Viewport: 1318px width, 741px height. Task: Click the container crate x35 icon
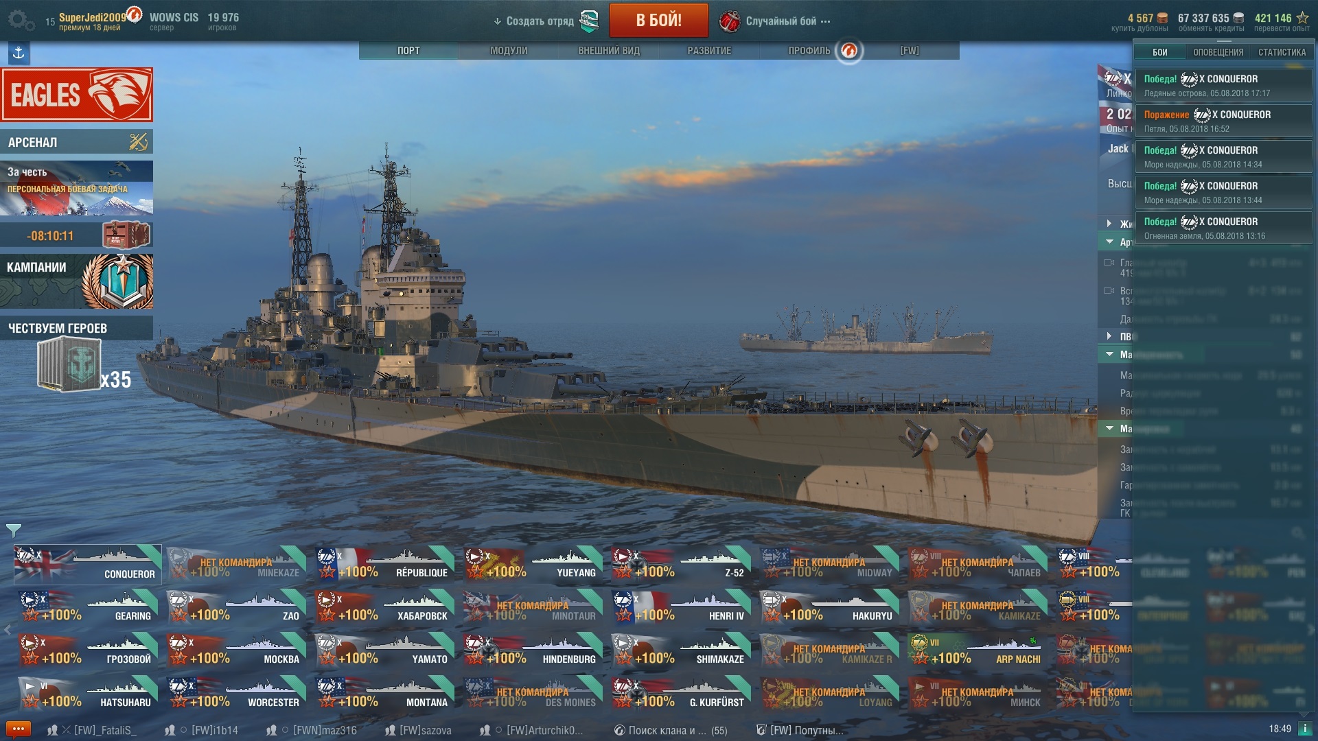(x=69, y=366)
